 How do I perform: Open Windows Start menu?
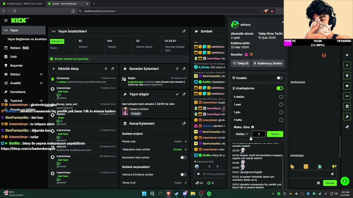[144, 194]
